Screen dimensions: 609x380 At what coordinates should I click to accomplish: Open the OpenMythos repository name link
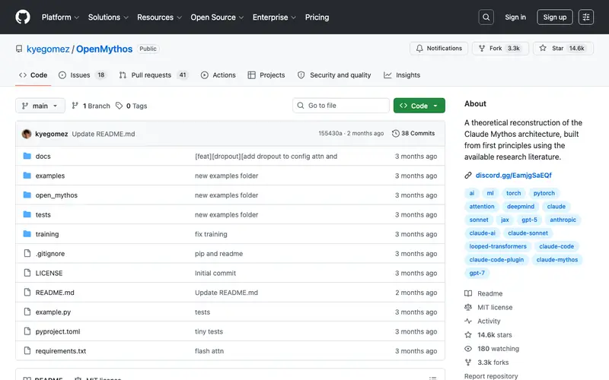click(x=104, y=49)
